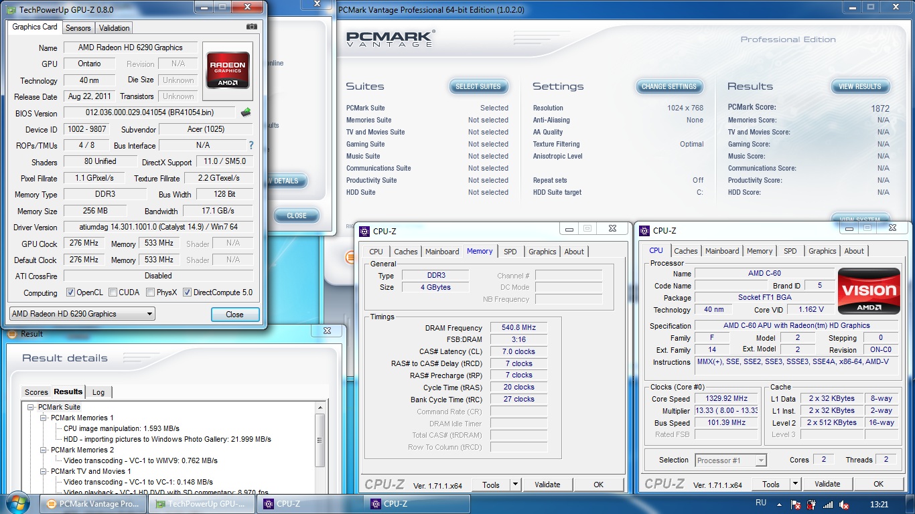Click the power plug tray icon

(x=811, y=505)
